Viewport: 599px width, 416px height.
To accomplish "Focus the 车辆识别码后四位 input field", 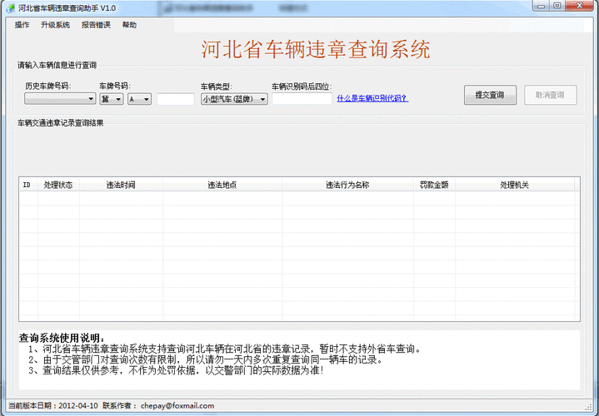I will [x=302, y=98].
